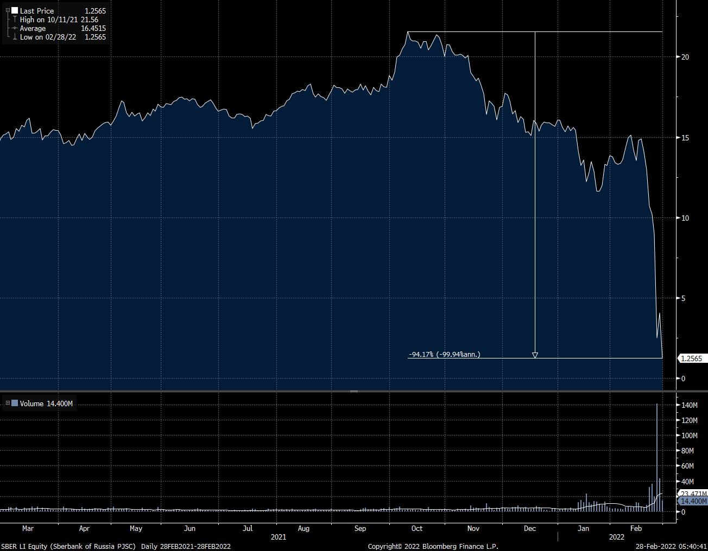Click the 20 price level on the y-axis
The width and height of the screenshot is (708, 551).
[x=685, y=57]
